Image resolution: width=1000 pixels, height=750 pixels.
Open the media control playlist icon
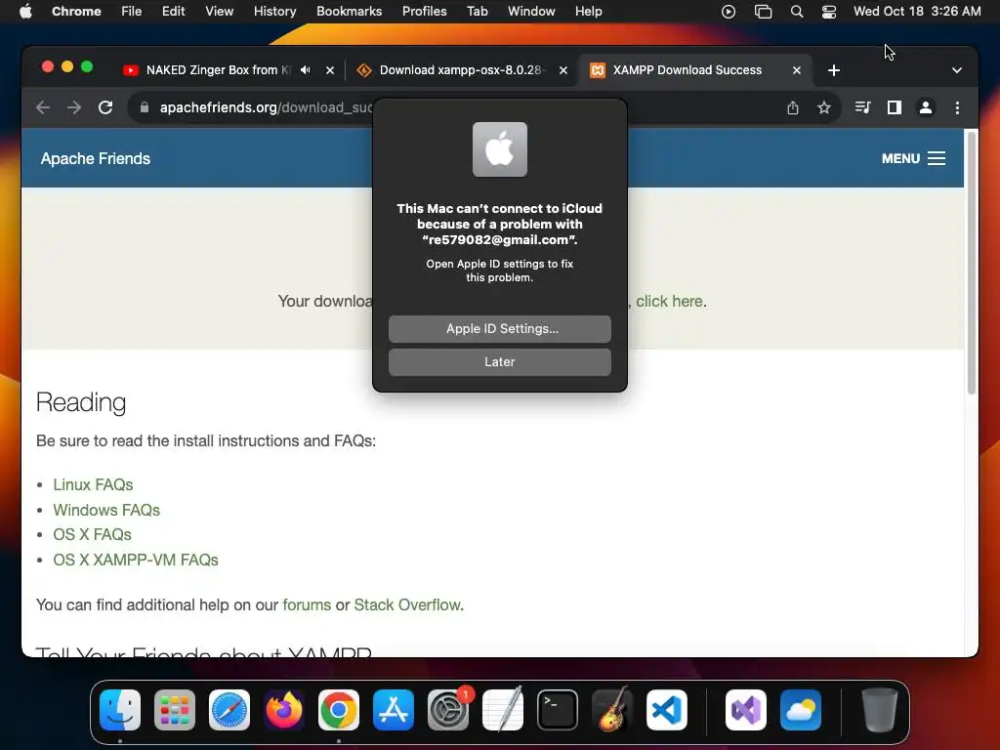coord(862,107)
